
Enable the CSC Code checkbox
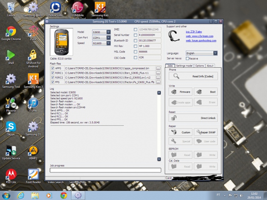pos(136,57)
